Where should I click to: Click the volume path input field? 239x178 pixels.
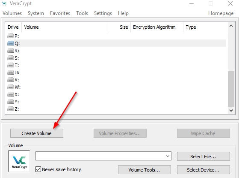click(100, 156)
